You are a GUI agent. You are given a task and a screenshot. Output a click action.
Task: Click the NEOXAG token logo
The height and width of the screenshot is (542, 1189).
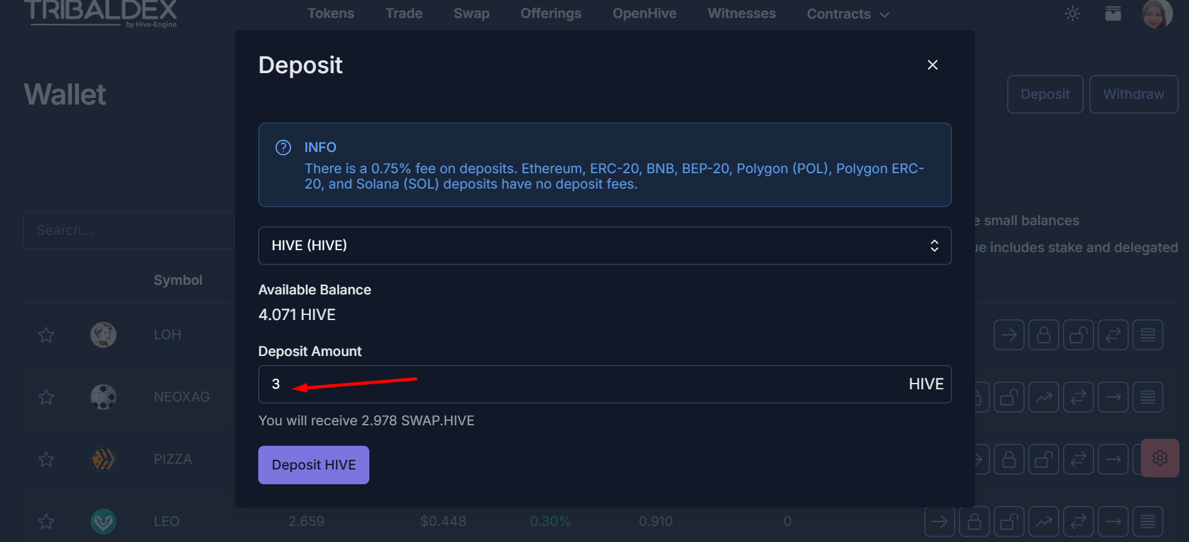[103, 397]
